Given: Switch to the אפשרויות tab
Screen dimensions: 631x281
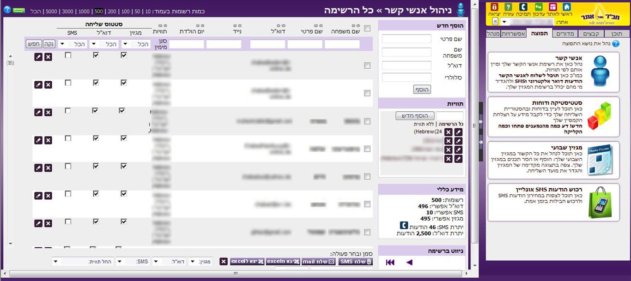Looking at the screenshot, I should pyautogui.click(x=513, y=33).
